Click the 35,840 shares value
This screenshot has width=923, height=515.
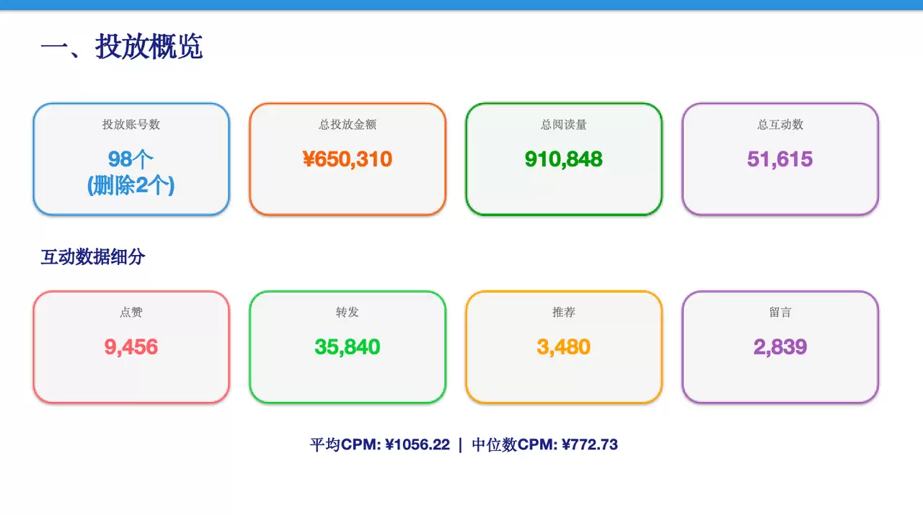pyautogui.click(x=348, y=347)
